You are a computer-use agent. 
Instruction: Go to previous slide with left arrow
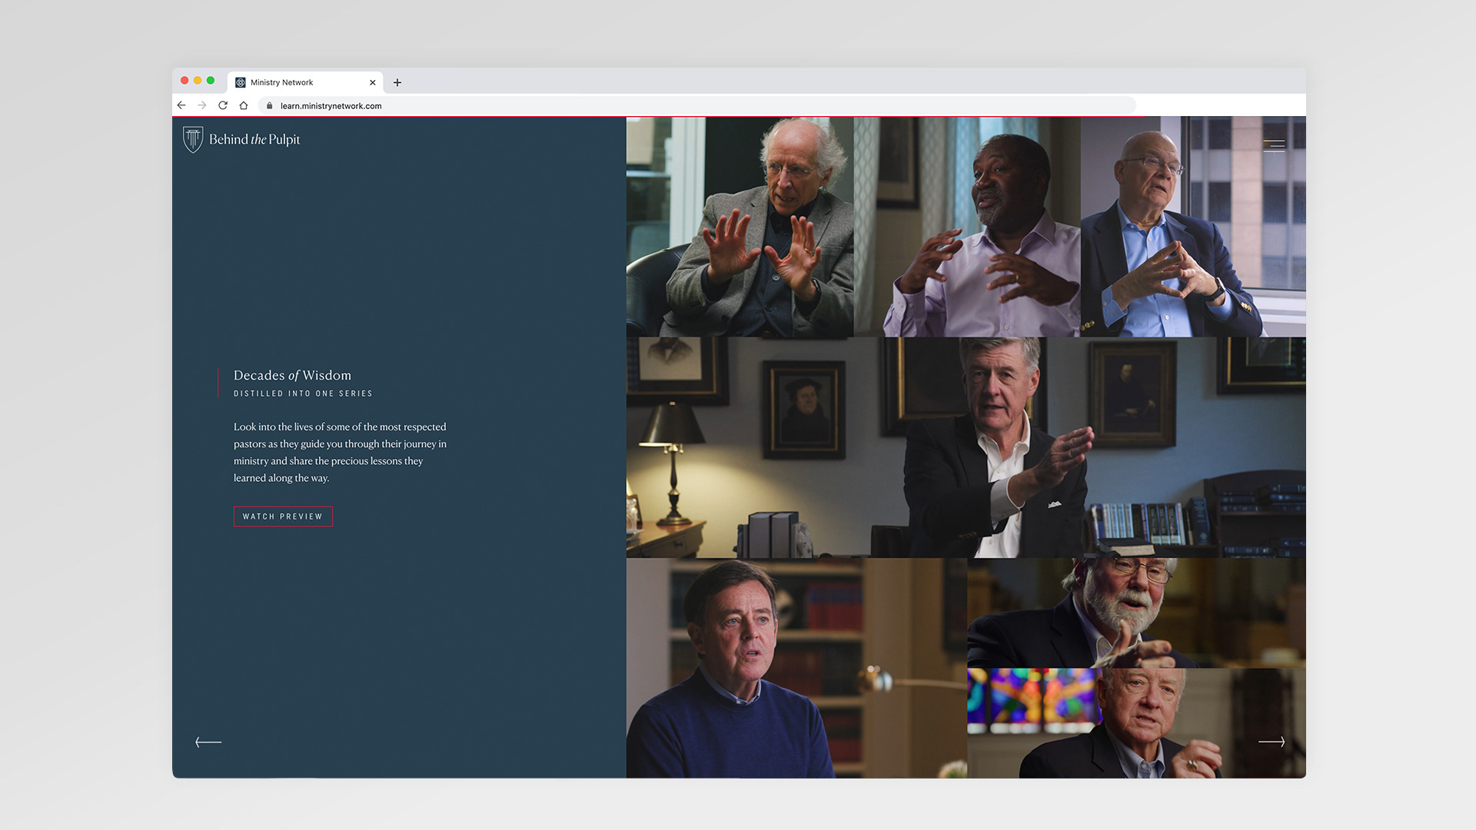(x=208, y=742)
